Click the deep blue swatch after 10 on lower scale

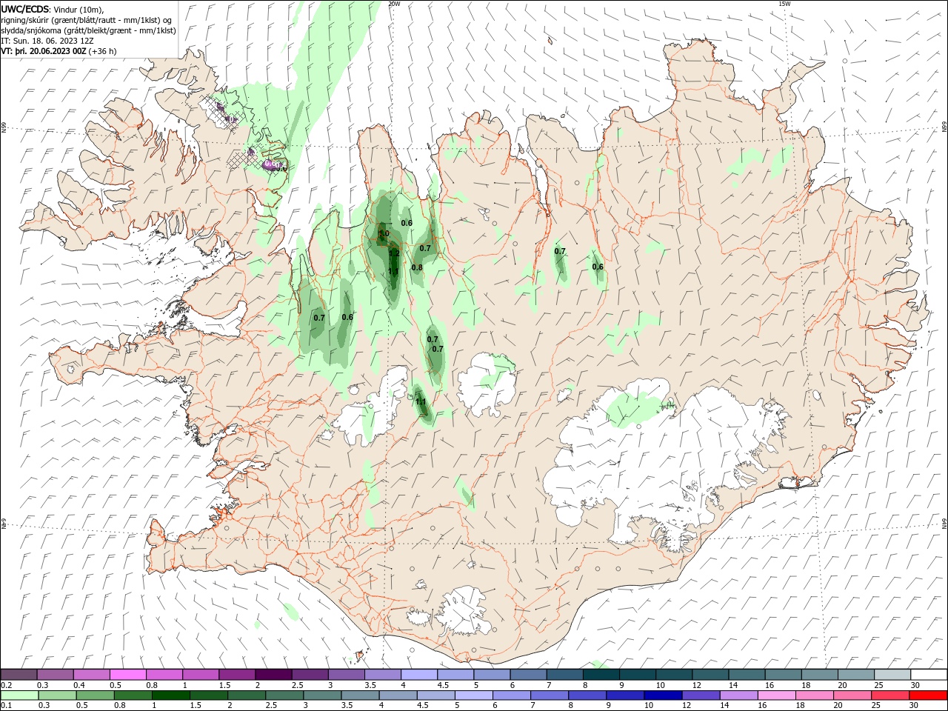(x=661, y=695)
